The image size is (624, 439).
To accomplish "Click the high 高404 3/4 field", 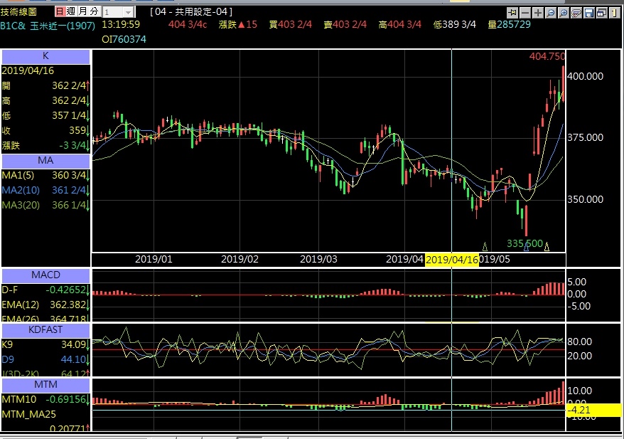I will 400,25.
